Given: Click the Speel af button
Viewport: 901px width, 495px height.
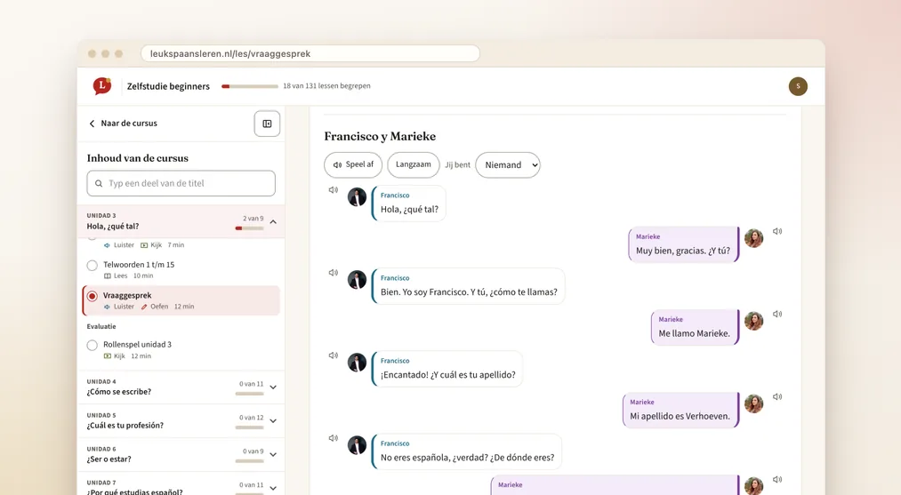Looking at the screenshot, I should (353, 164).
